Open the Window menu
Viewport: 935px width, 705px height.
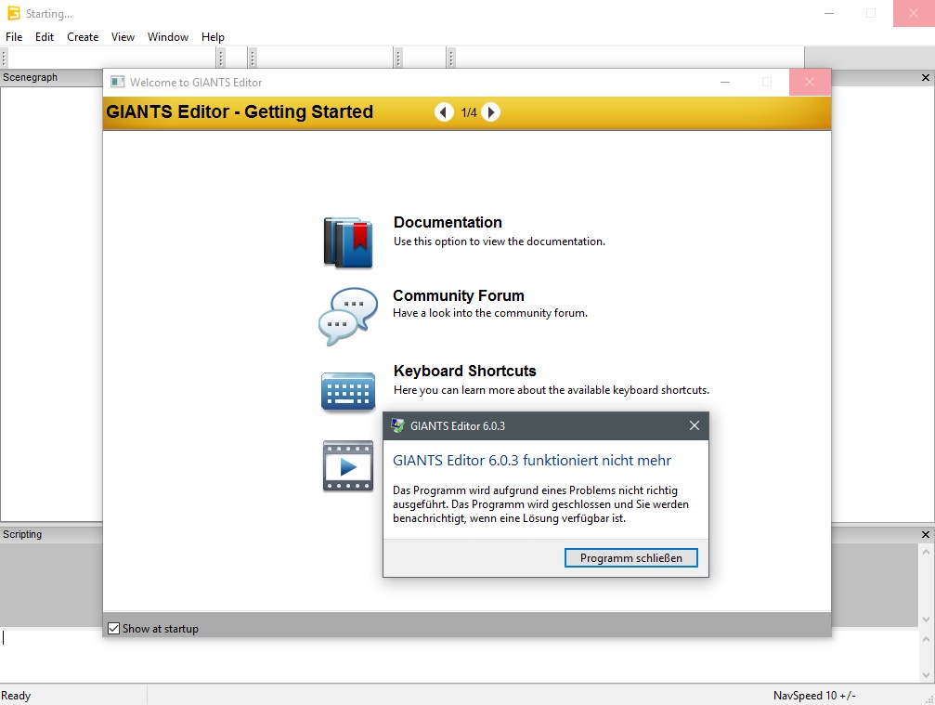pyautogui.click(x=168, y=37)
